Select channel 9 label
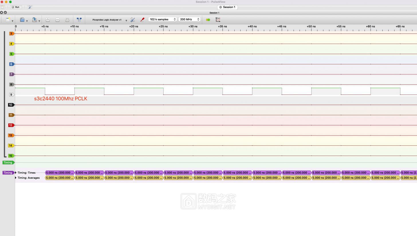Image resolution: width=417 pixels, height=236 pixels. click(x=11, y=95)
